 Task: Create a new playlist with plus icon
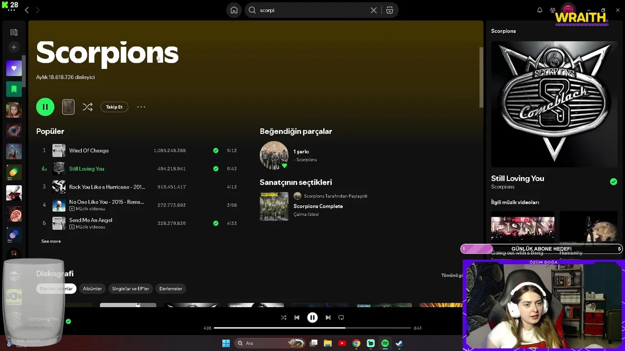click(x=14, y=47)
